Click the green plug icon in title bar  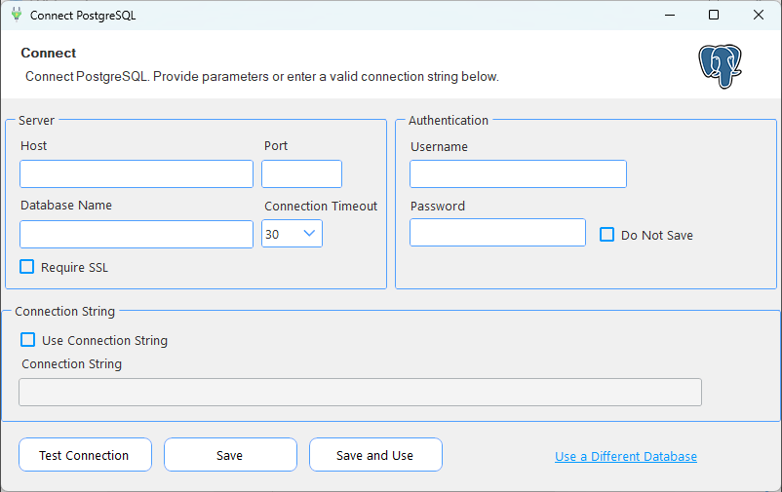click(17, 15)
